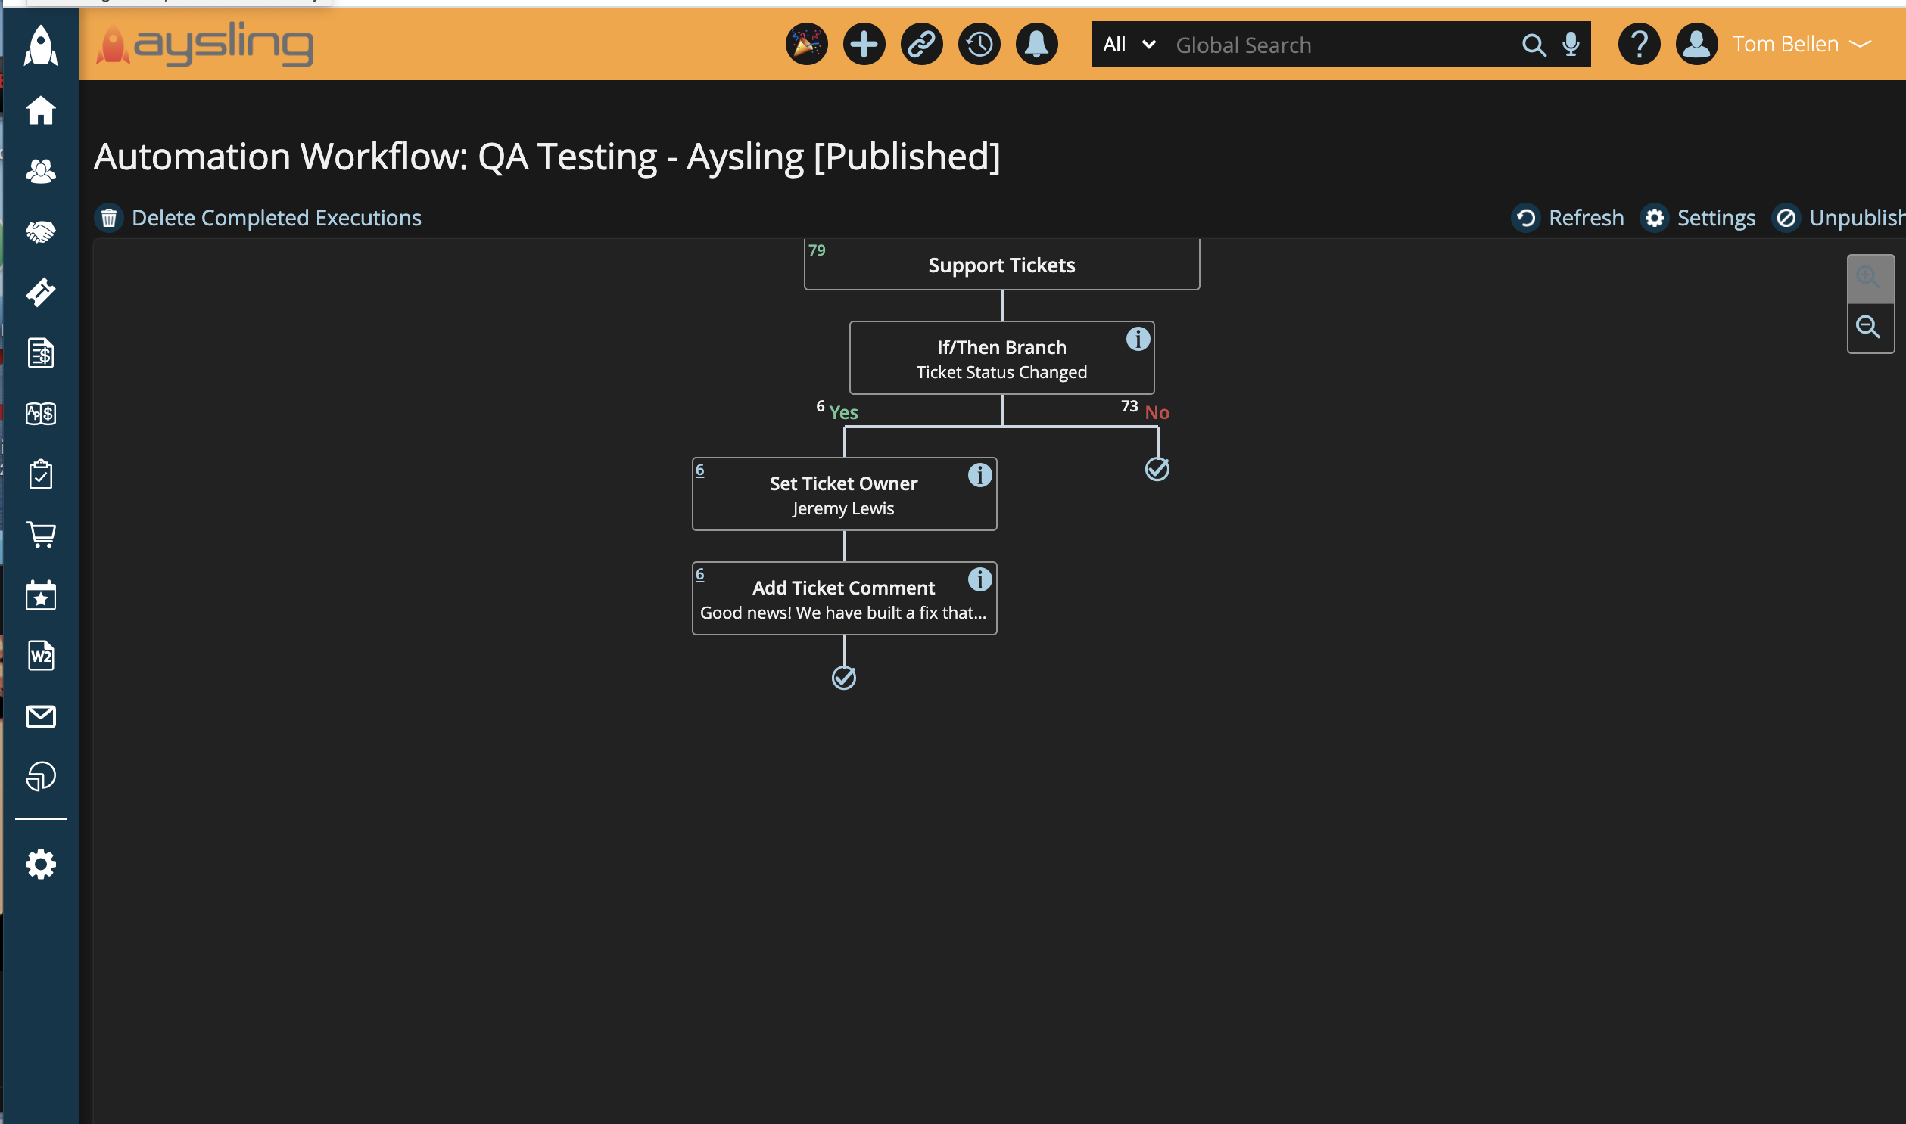Viewport: 1906px width, 1124px height.
Task: Open the gear settings sidebar icon
Action: [x=41, y=865]
